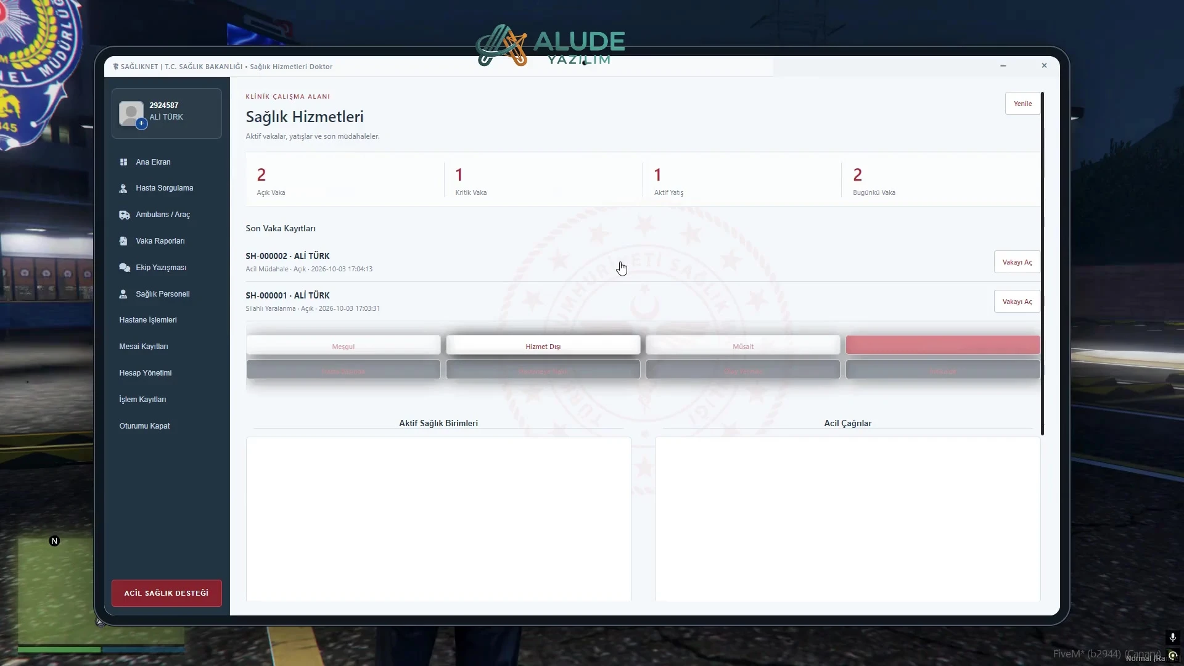Click the Yenile refresh button
Image resolution: width=1184 pixels, height=666 pixels.
1022,104
